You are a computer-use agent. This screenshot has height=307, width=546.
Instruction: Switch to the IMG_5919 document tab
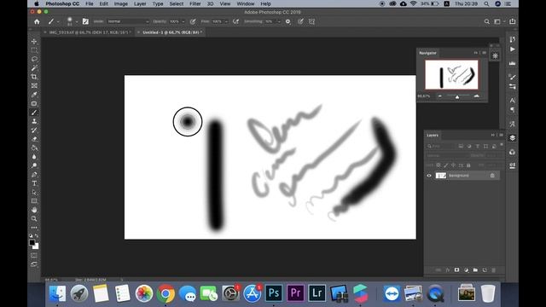pos(90,32)
